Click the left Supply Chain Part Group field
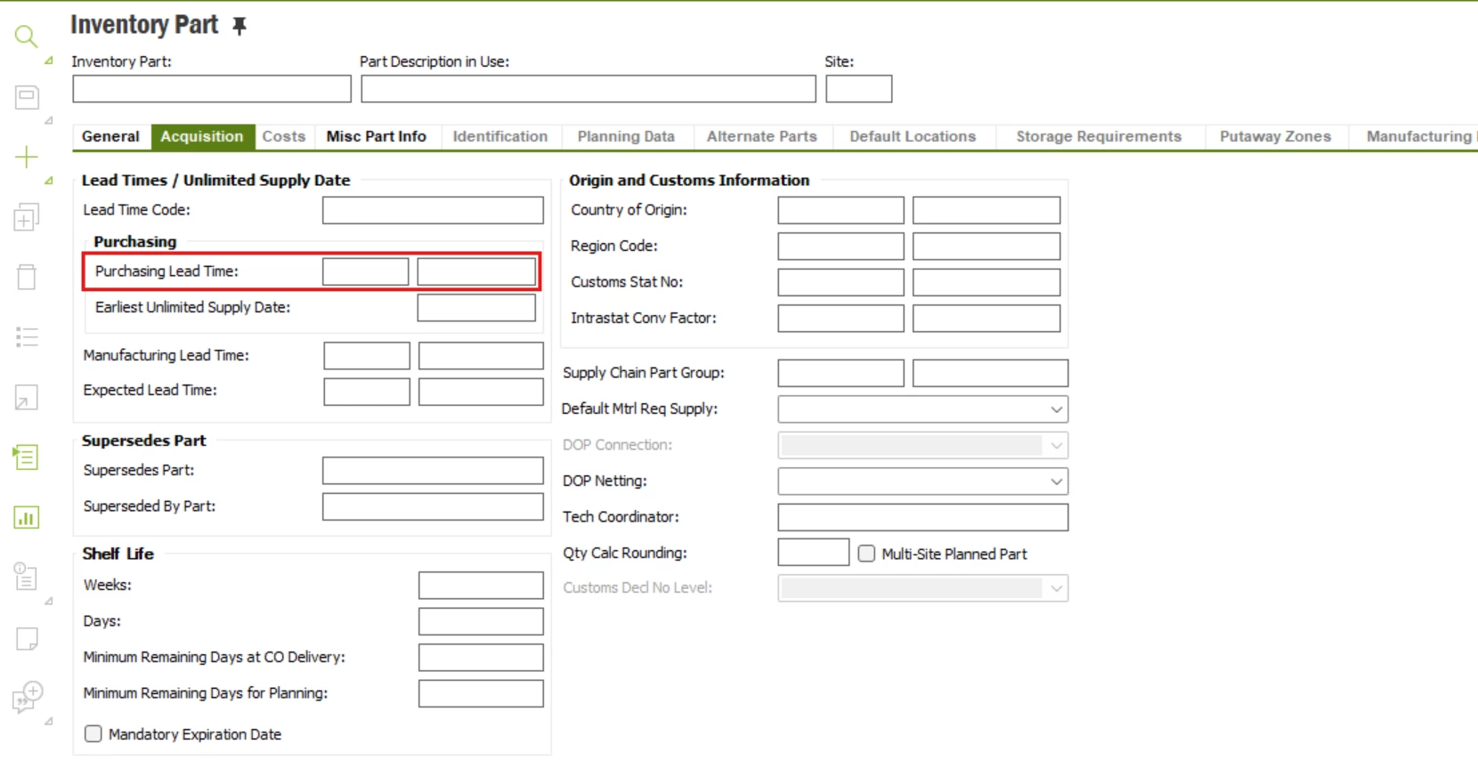1478x769 pixels. click(x=841, y=373)
